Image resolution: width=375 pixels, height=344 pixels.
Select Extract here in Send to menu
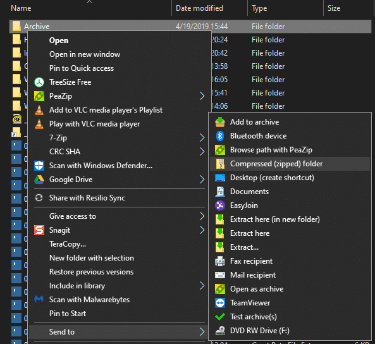coord(250,233)
